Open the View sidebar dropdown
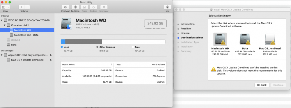This screenshot has height=108, width=291. point(5,7)
